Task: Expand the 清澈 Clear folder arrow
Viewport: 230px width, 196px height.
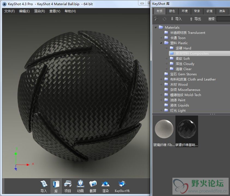Action: click(166, 69)
